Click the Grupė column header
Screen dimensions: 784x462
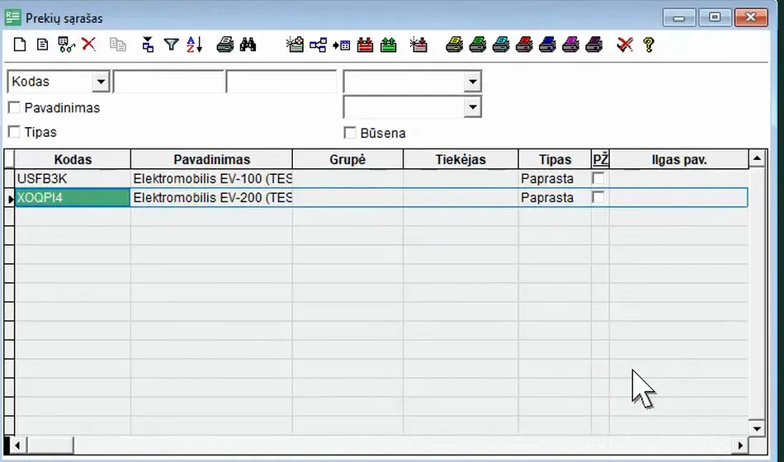tap(347, 159)
